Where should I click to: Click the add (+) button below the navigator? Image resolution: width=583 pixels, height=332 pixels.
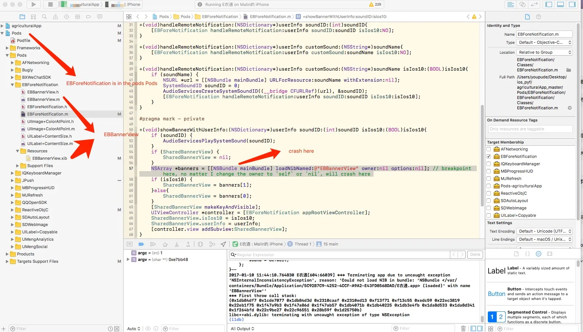[x=3, y=329]
